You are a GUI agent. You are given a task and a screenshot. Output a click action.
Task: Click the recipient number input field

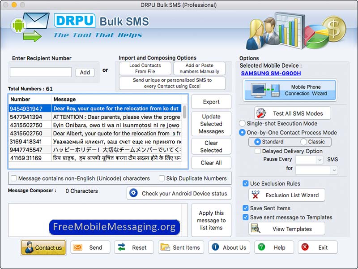coord(41,72)
